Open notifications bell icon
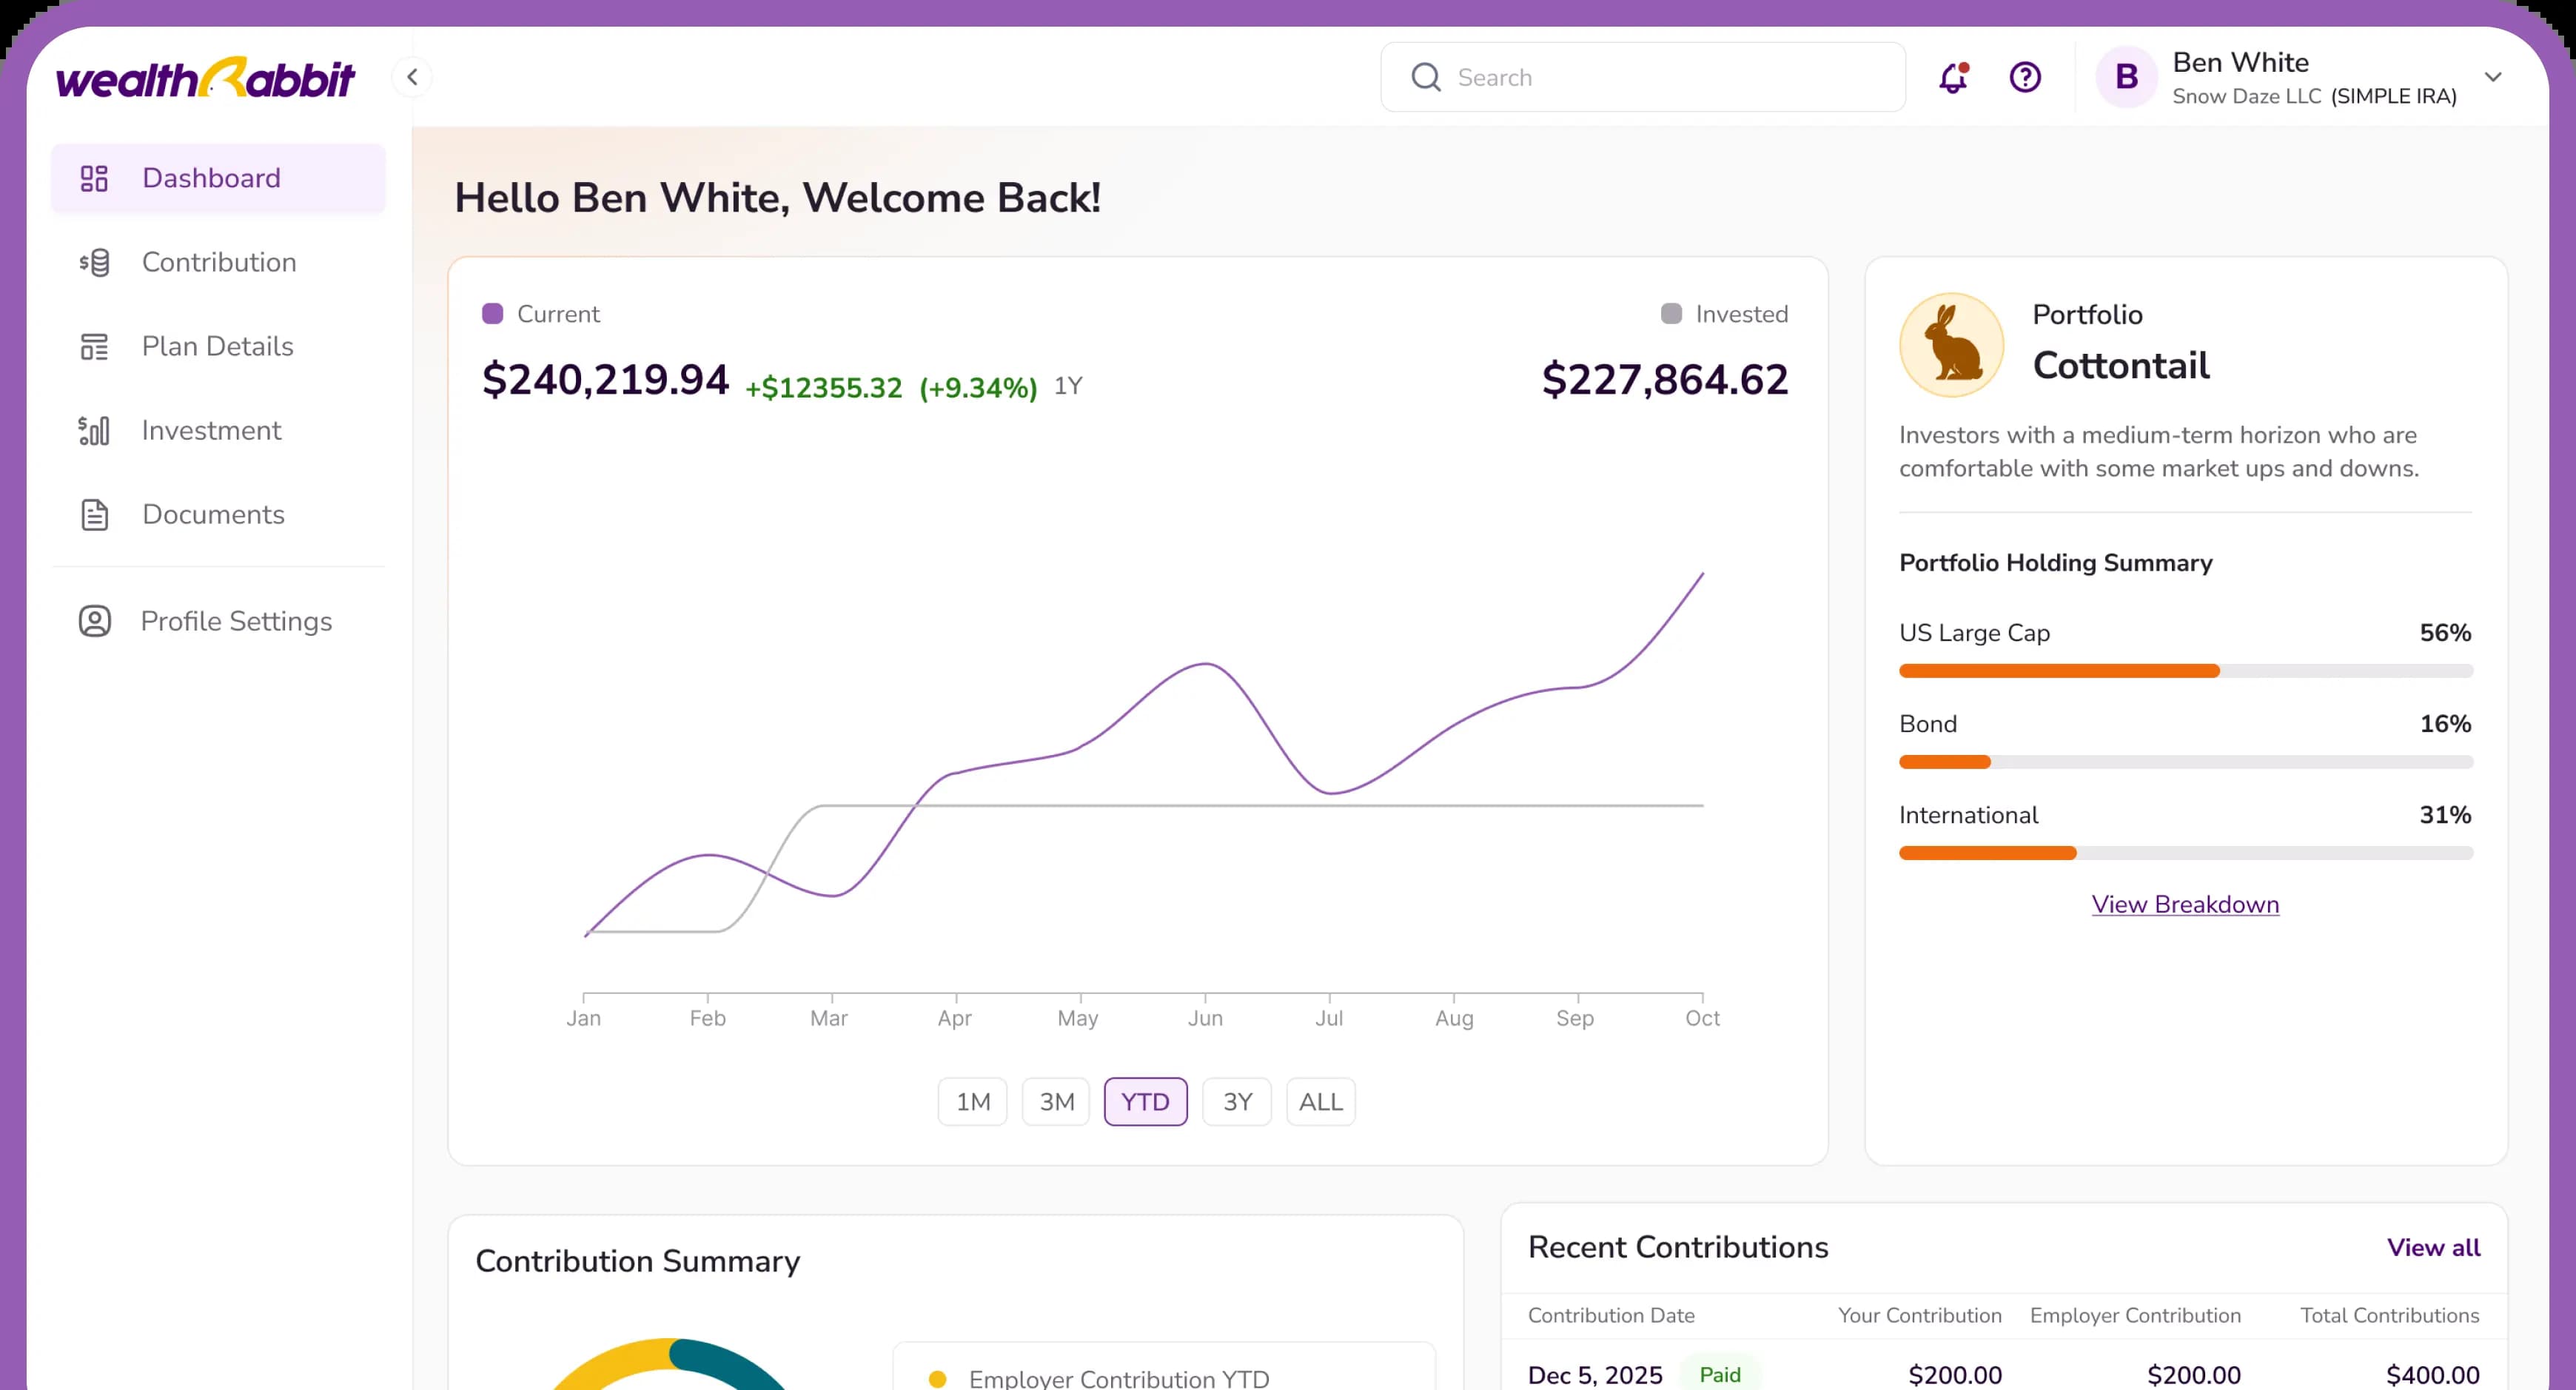2576x1390 pixels. (1953, 77)
